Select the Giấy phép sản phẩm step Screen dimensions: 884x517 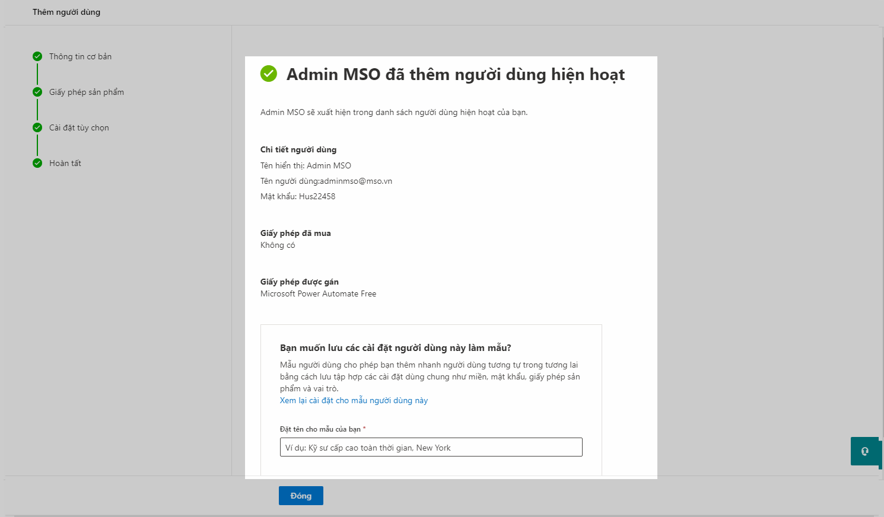point(87,92)
